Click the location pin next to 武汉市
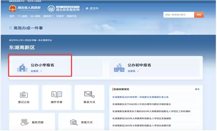This screenshot has width=217, height=131. [x=87, y=8]
